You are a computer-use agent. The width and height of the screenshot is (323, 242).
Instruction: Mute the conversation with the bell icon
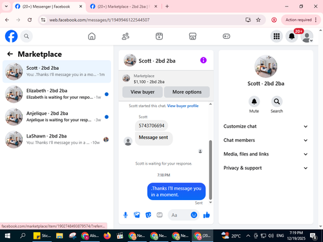click(x=254, y=101)
